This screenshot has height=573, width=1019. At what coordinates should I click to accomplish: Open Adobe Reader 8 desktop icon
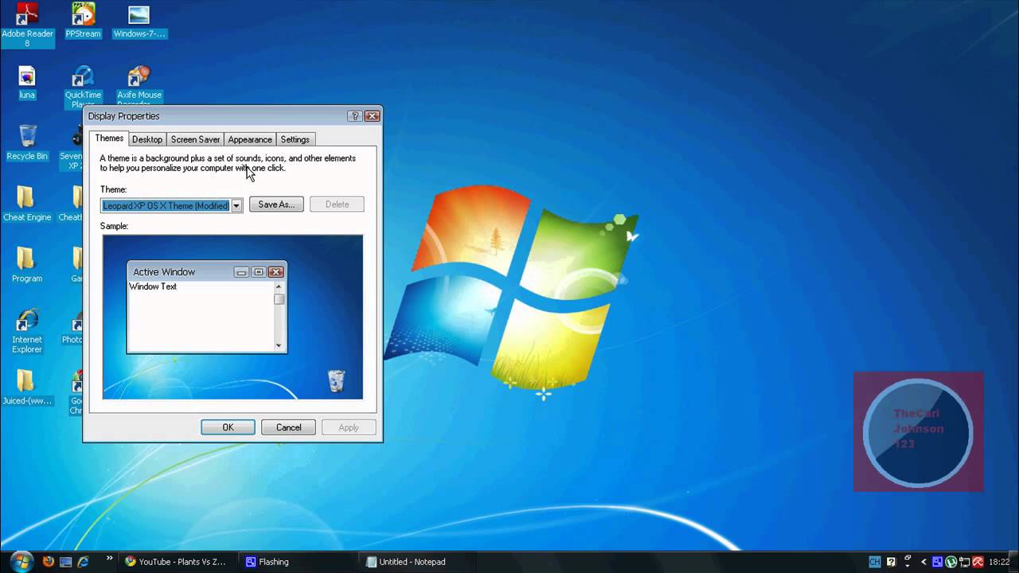(27, 25)
